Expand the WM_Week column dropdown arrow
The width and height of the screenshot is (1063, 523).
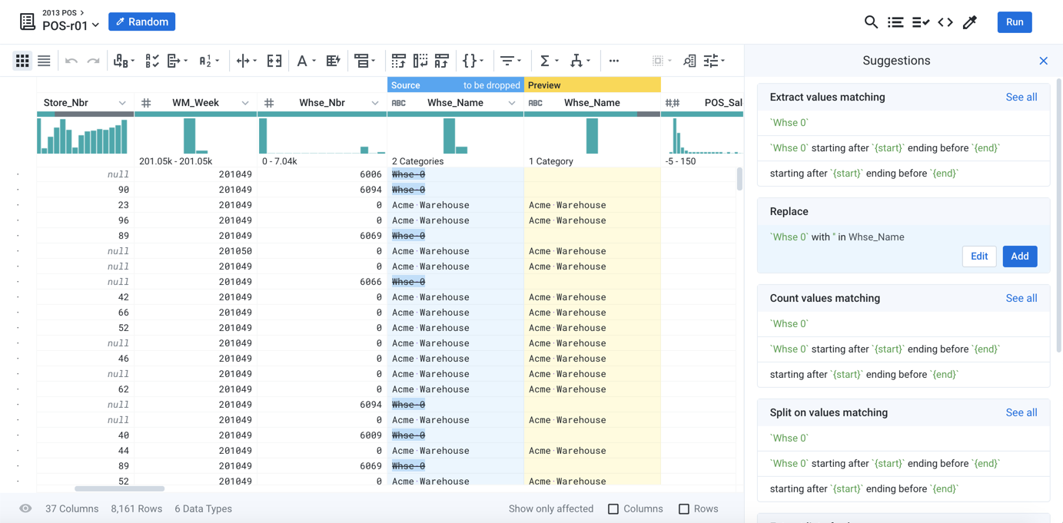[x=245, y=103]
